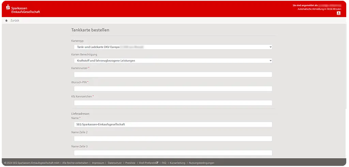
Task: Click the Lieferadresse Name field
Action: pos(173,124)
